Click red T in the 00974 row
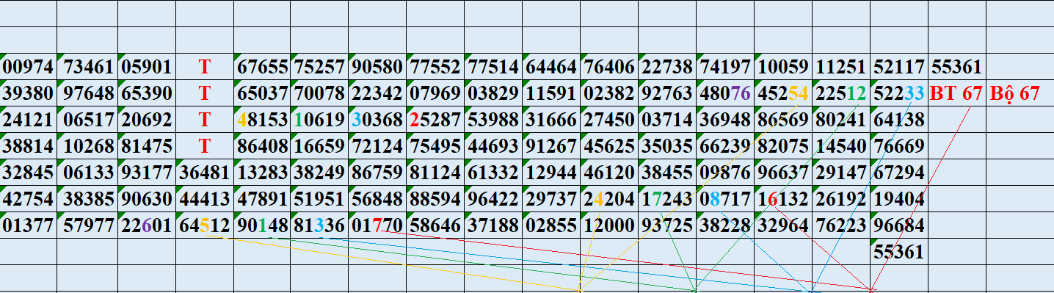The height and width of the screenshot is (293, 1054). 205,68
